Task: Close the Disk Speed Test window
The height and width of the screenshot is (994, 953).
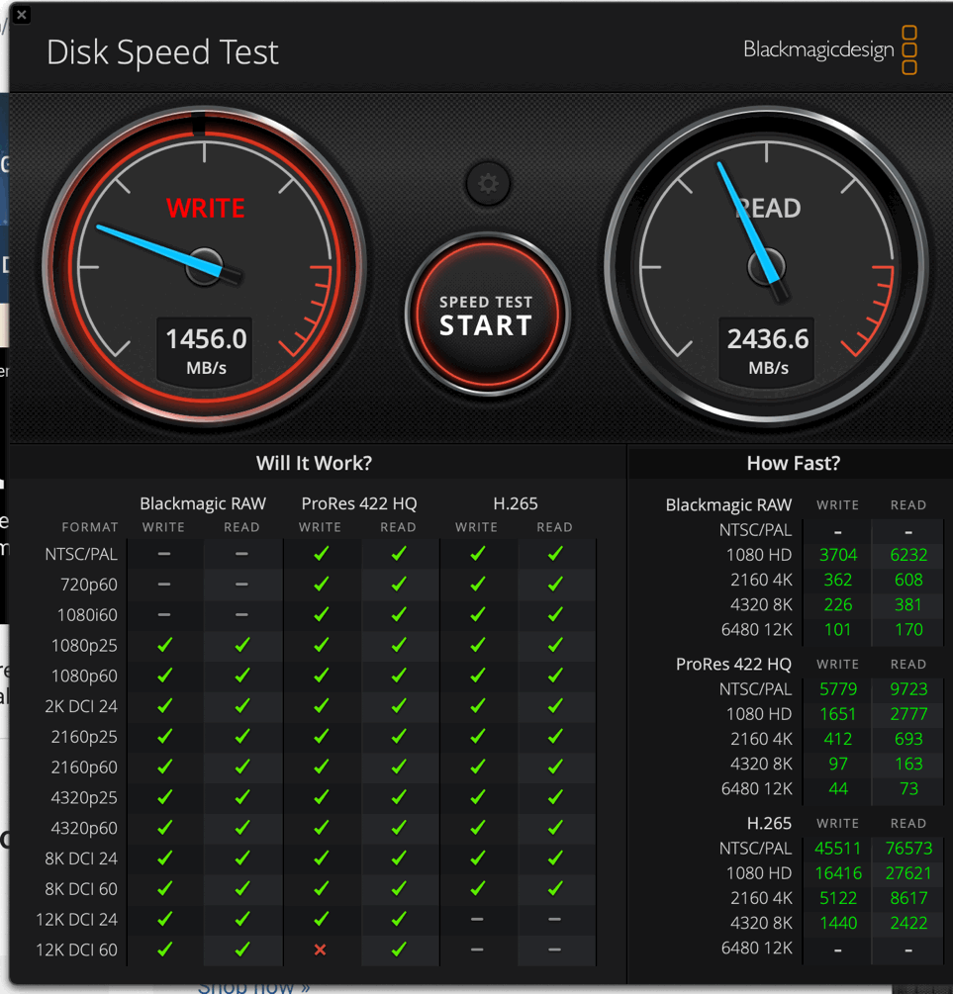Action: [x=21, y=15]
